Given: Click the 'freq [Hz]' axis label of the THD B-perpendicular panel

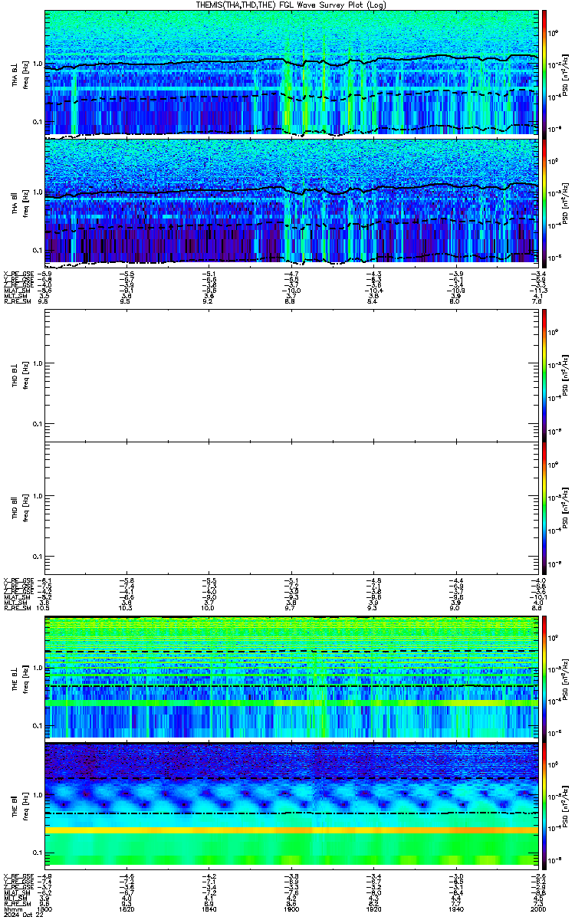Looking at the screenshot, I should point(25,375).
